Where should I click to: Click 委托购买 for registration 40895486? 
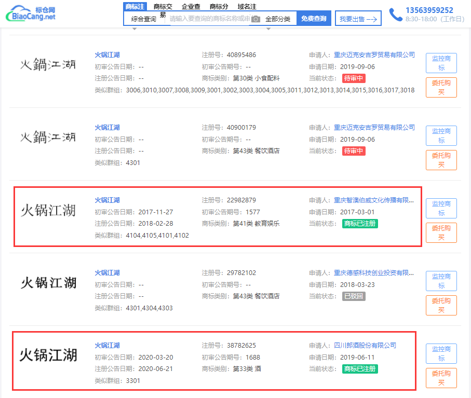441,87
